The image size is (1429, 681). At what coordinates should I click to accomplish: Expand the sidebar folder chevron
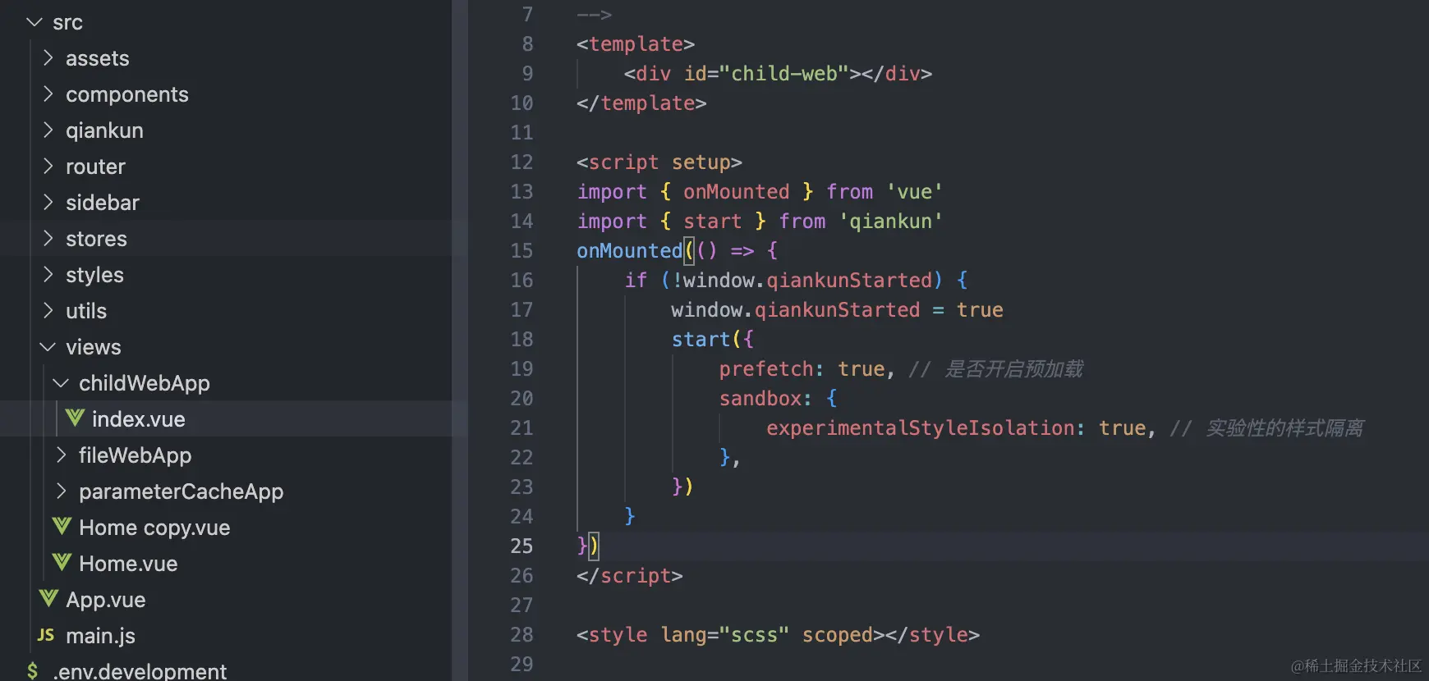pyautogui.click(x=48, y=203)
